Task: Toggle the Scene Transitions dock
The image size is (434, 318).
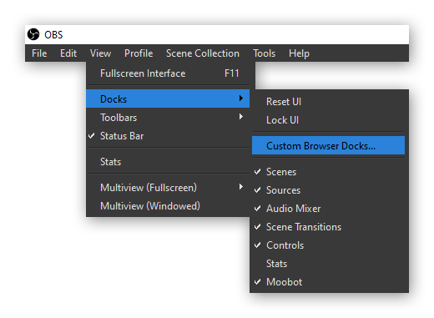Action: (329, 227)
